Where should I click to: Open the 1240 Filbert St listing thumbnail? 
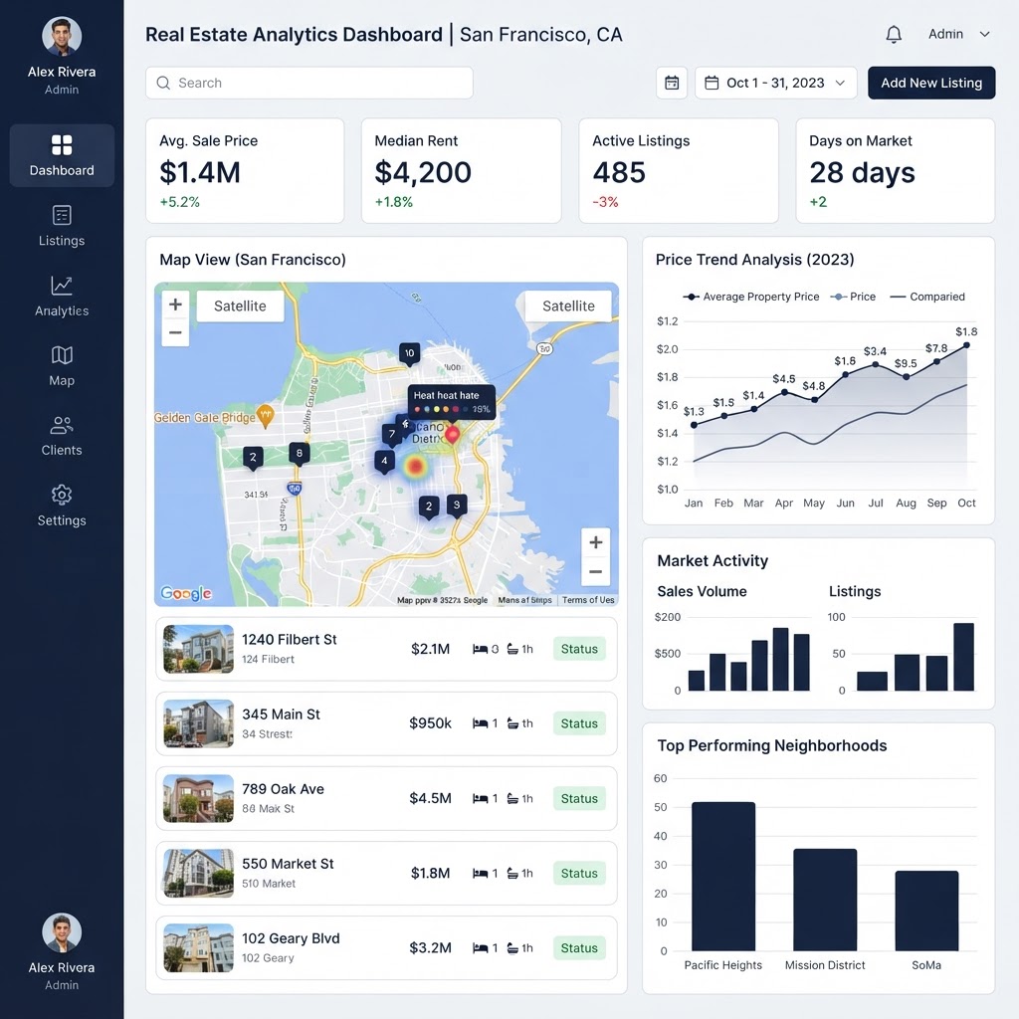click(x=198, y=649)
